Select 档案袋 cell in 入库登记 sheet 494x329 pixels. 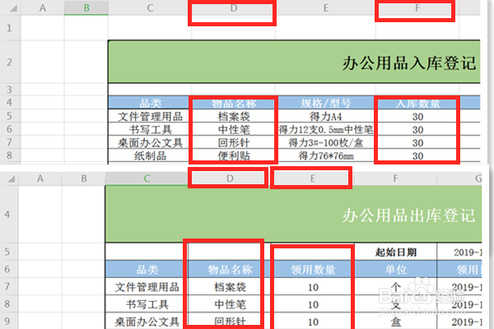(234, 116)
